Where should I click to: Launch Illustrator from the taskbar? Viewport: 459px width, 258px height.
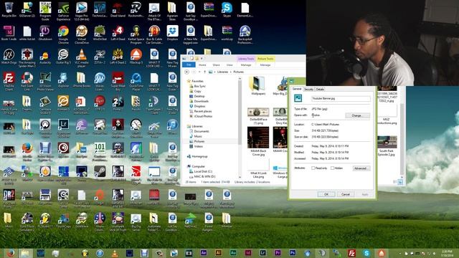(x=218, y=252)
